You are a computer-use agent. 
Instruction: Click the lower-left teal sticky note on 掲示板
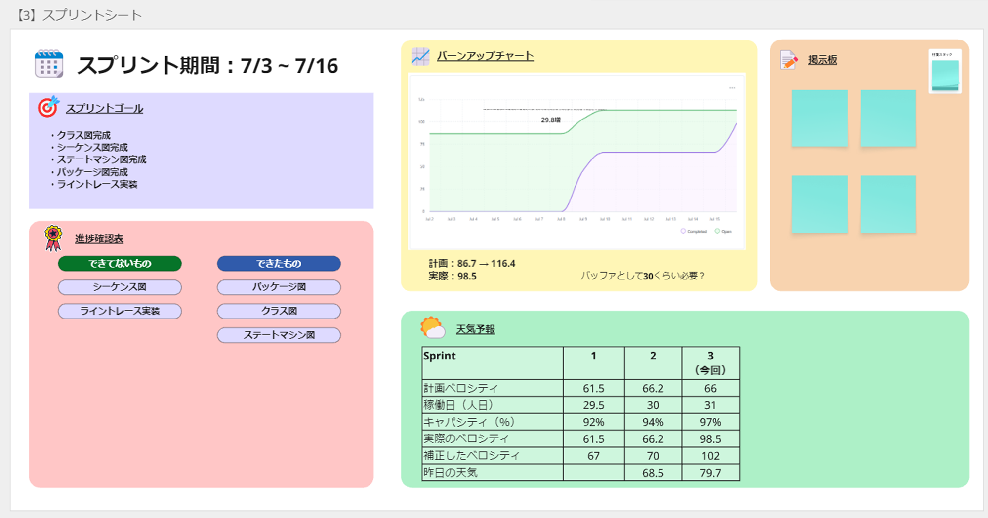pyautogui.click(x=820, y=204)
